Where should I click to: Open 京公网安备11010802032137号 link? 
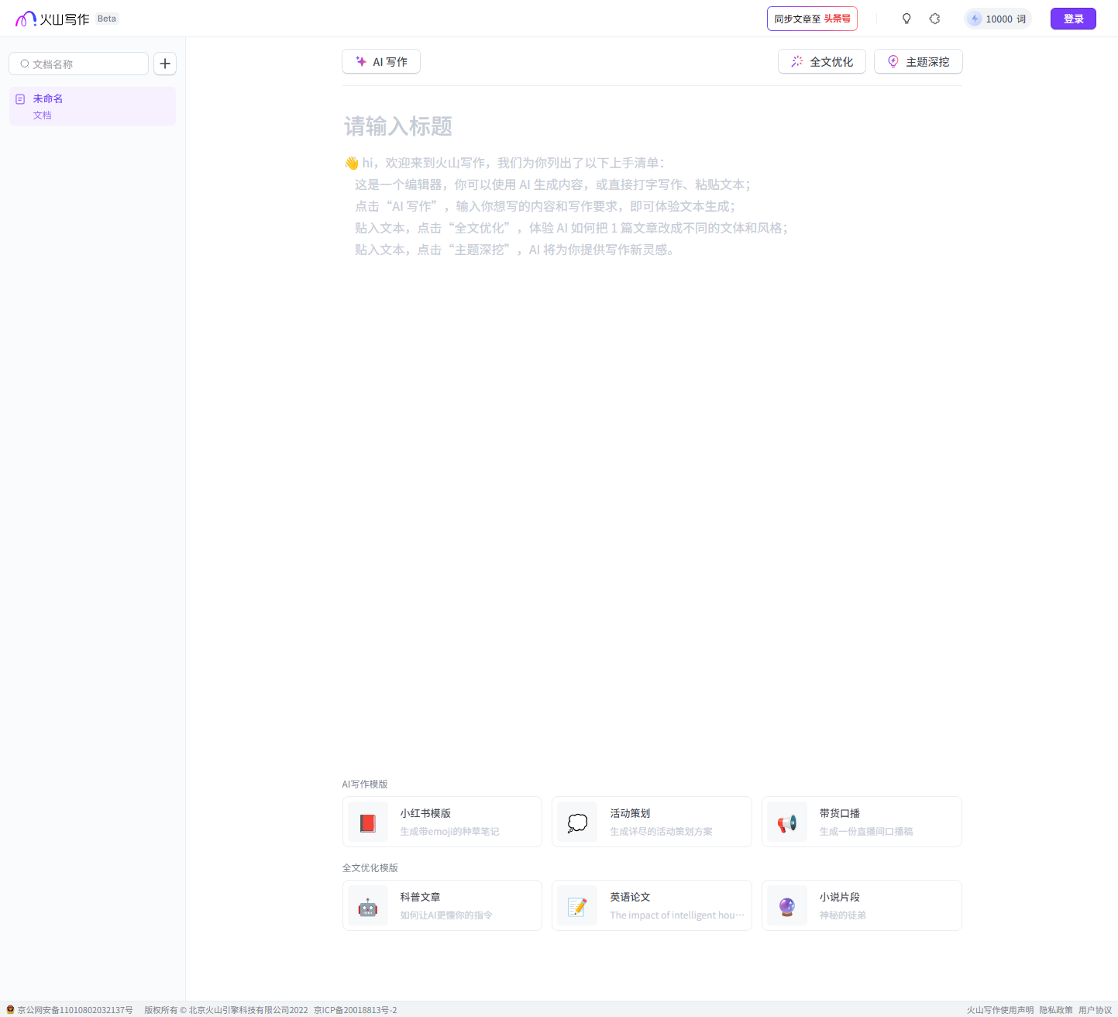75,1010
